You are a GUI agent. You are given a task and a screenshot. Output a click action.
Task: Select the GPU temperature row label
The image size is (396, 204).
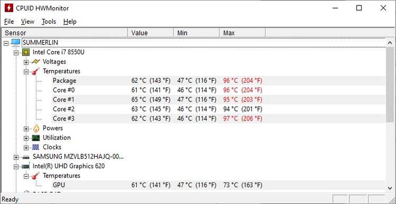[59, 185]
